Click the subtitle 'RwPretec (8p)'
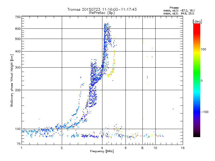The width and height of the screenshot is (215, 161). tap(102, 13)
